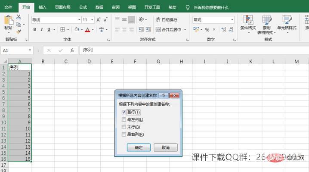Align text left
The image size is (309, 172).
(x=117, y=30)
